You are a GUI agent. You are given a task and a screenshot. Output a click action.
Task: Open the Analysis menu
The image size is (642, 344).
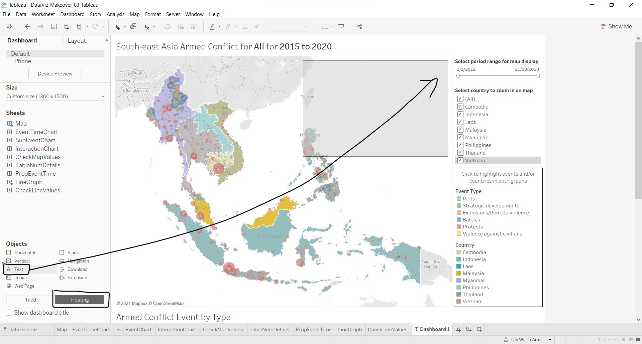pyautogui.click(x=115, y=14)
